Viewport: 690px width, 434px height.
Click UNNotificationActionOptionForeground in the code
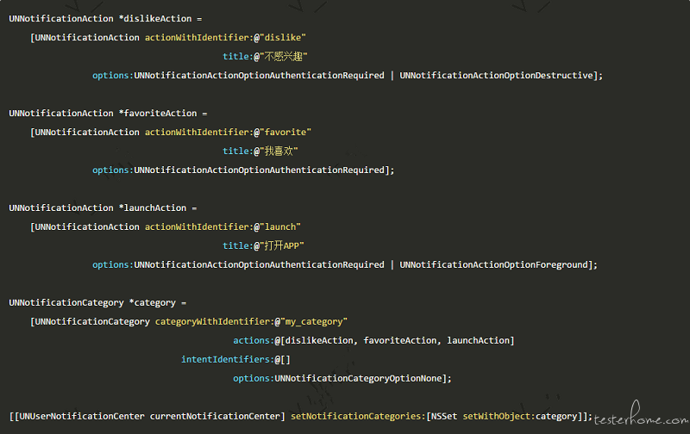(x=493, y=265)
